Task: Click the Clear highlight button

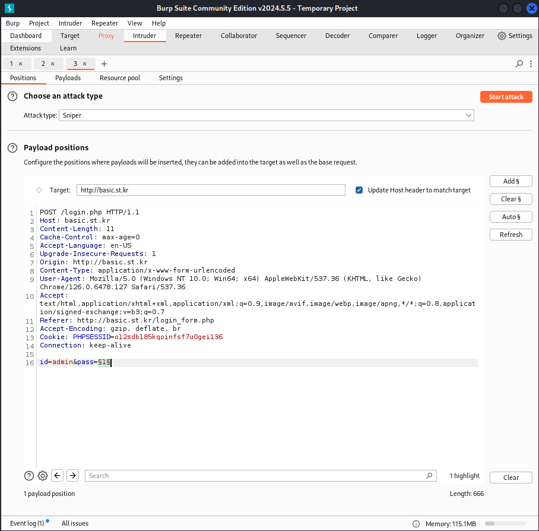Action: pyautogui.click(x=511, y=478)
